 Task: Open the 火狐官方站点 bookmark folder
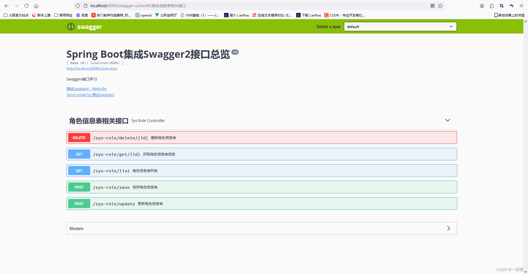16,15
